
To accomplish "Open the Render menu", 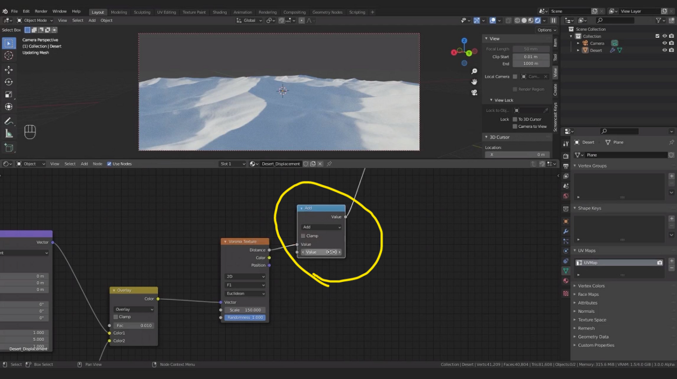I will 41,11.
